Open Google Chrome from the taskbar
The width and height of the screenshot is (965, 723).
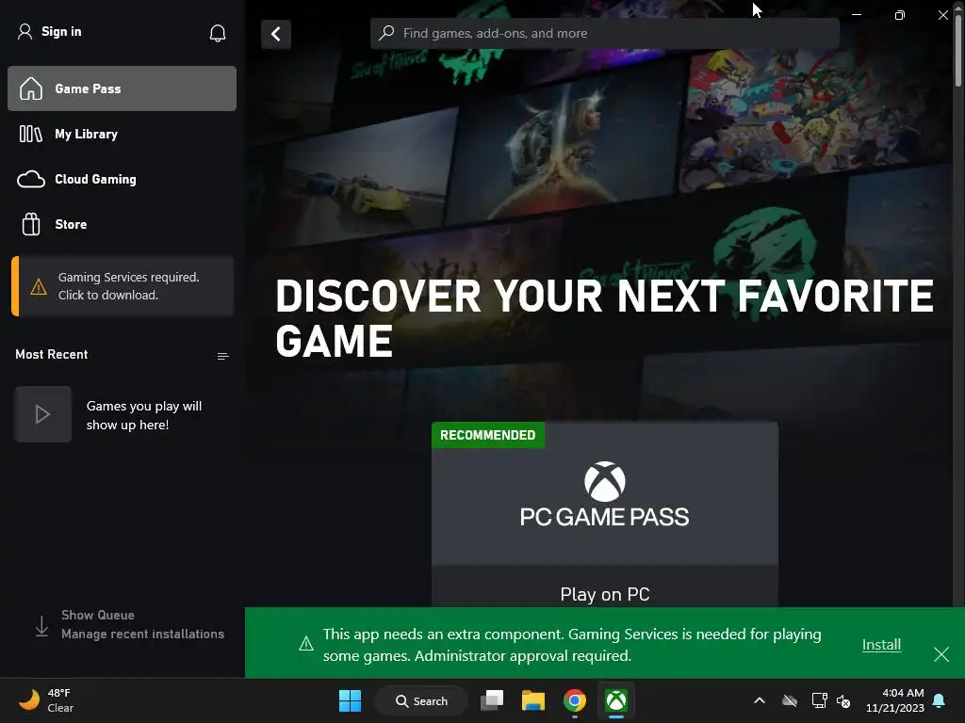574,700
